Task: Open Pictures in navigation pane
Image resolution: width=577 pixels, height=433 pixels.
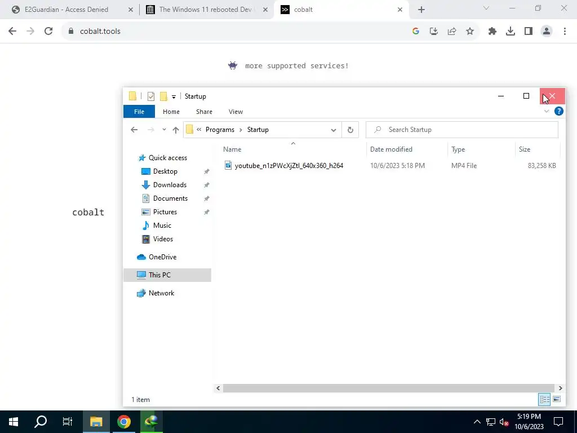Action: [x=165, y=212]
